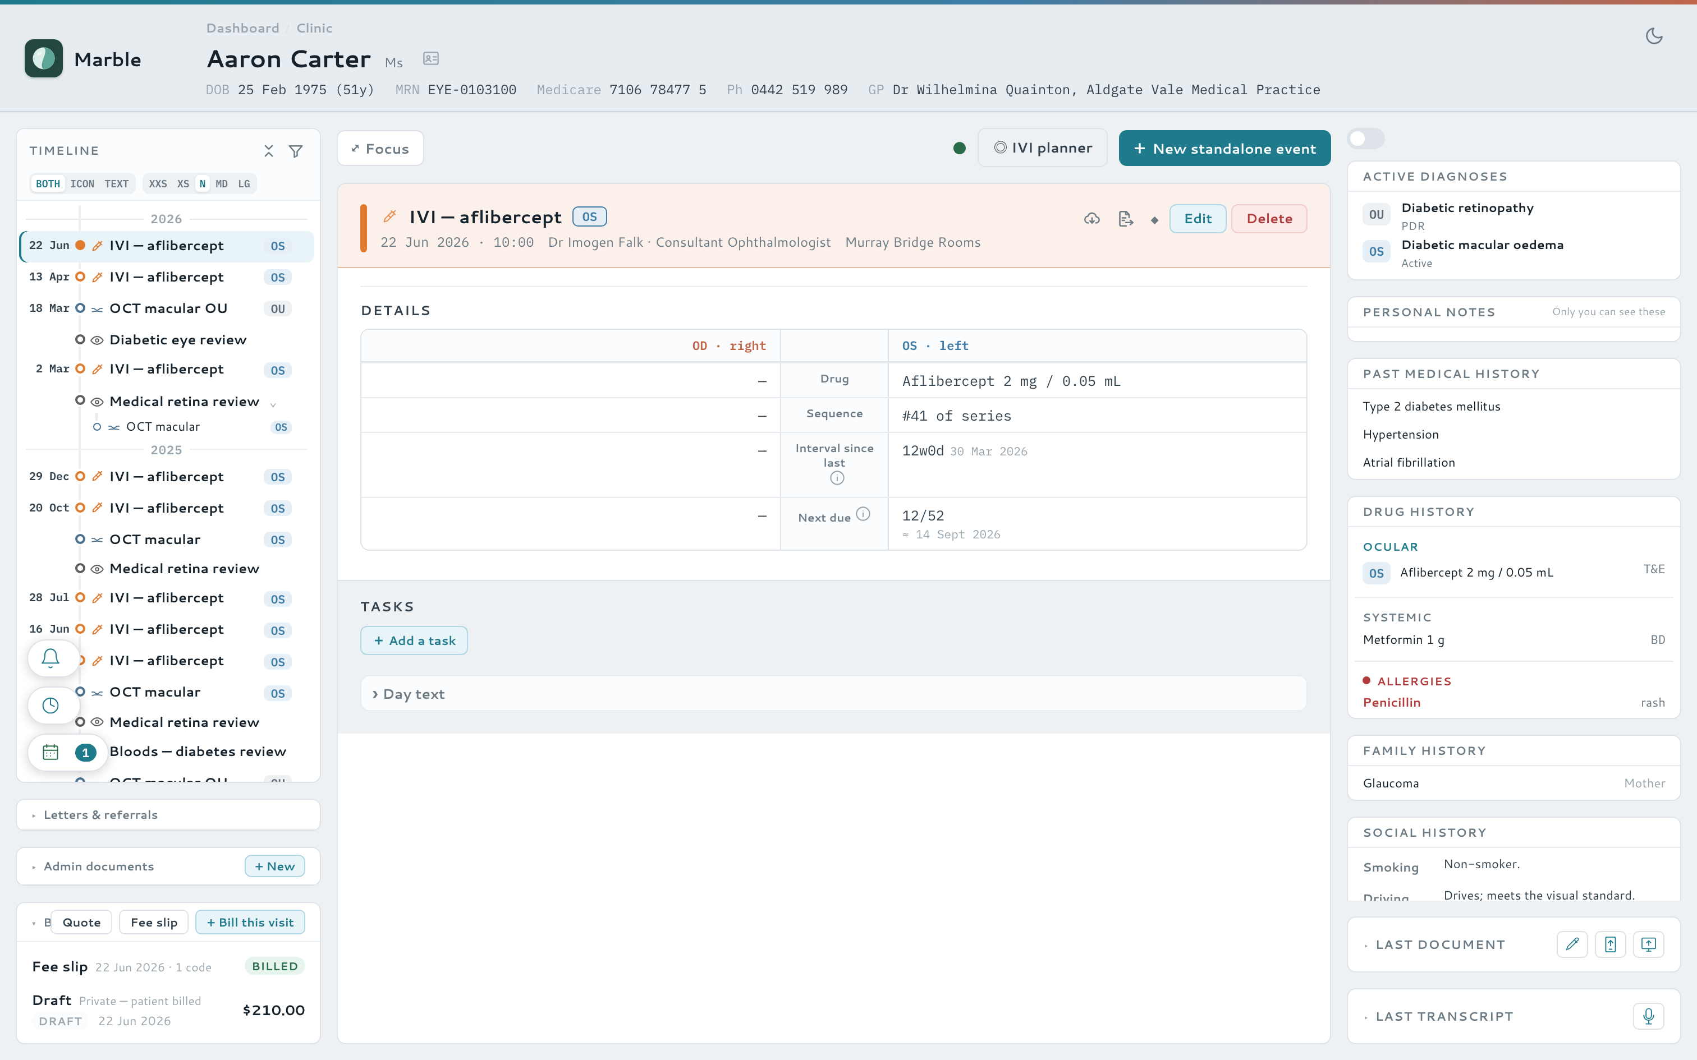Click info icon beside Next due
The image size is (1697, 1060).
click(x=863, y=514)
